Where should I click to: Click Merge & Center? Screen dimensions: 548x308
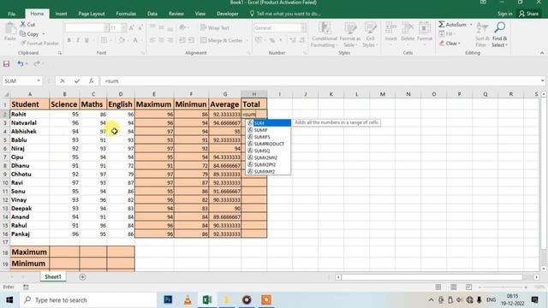click(x=222, y=40)
